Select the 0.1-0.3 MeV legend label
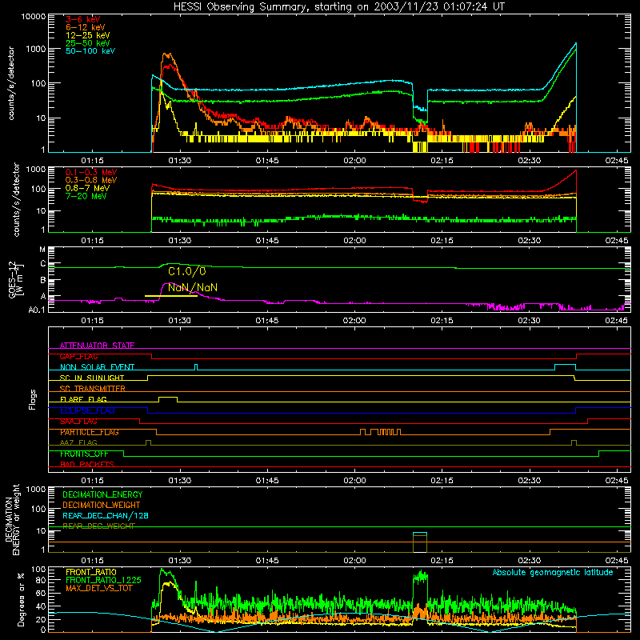 click(91, 172)
